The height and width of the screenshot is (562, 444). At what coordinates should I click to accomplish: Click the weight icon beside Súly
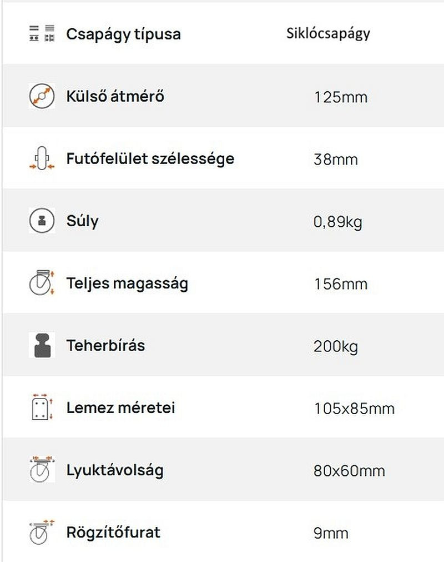pyautogui.click(x=42, y=221)
